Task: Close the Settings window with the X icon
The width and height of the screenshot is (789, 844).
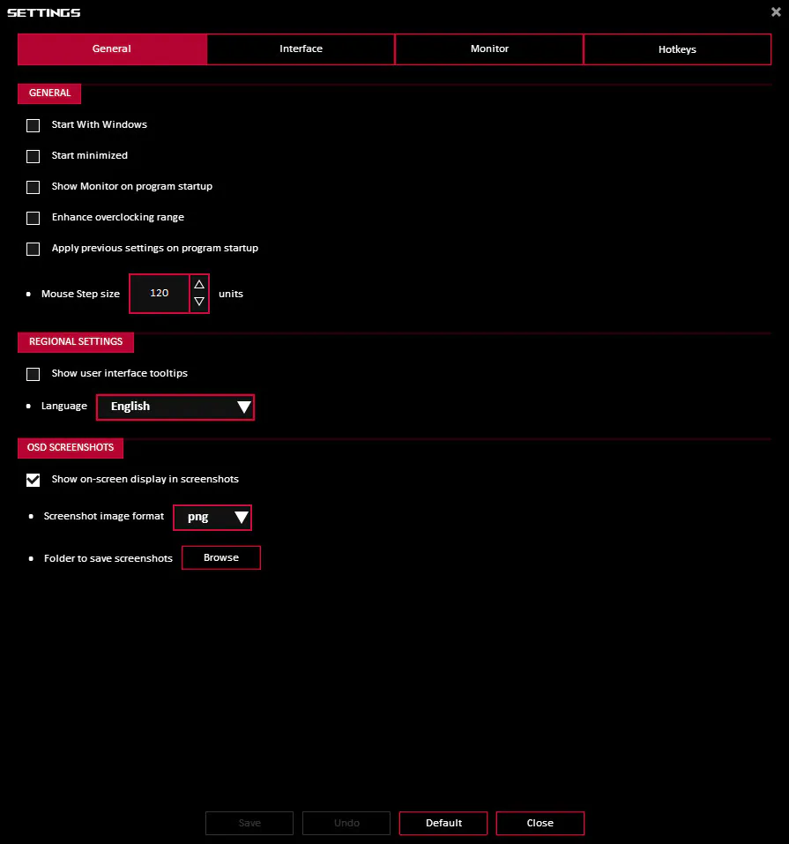Action: pos(776,11)
